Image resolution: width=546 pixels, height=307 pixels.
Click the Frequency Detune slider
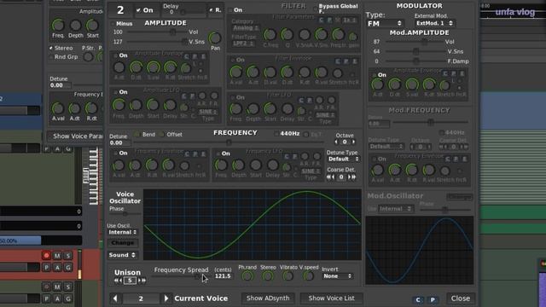(x=229, y=142)
